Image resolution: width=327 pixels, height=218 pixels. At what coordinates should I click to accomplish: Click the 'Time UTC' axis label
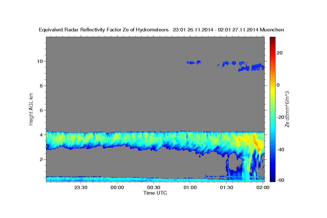155,193
